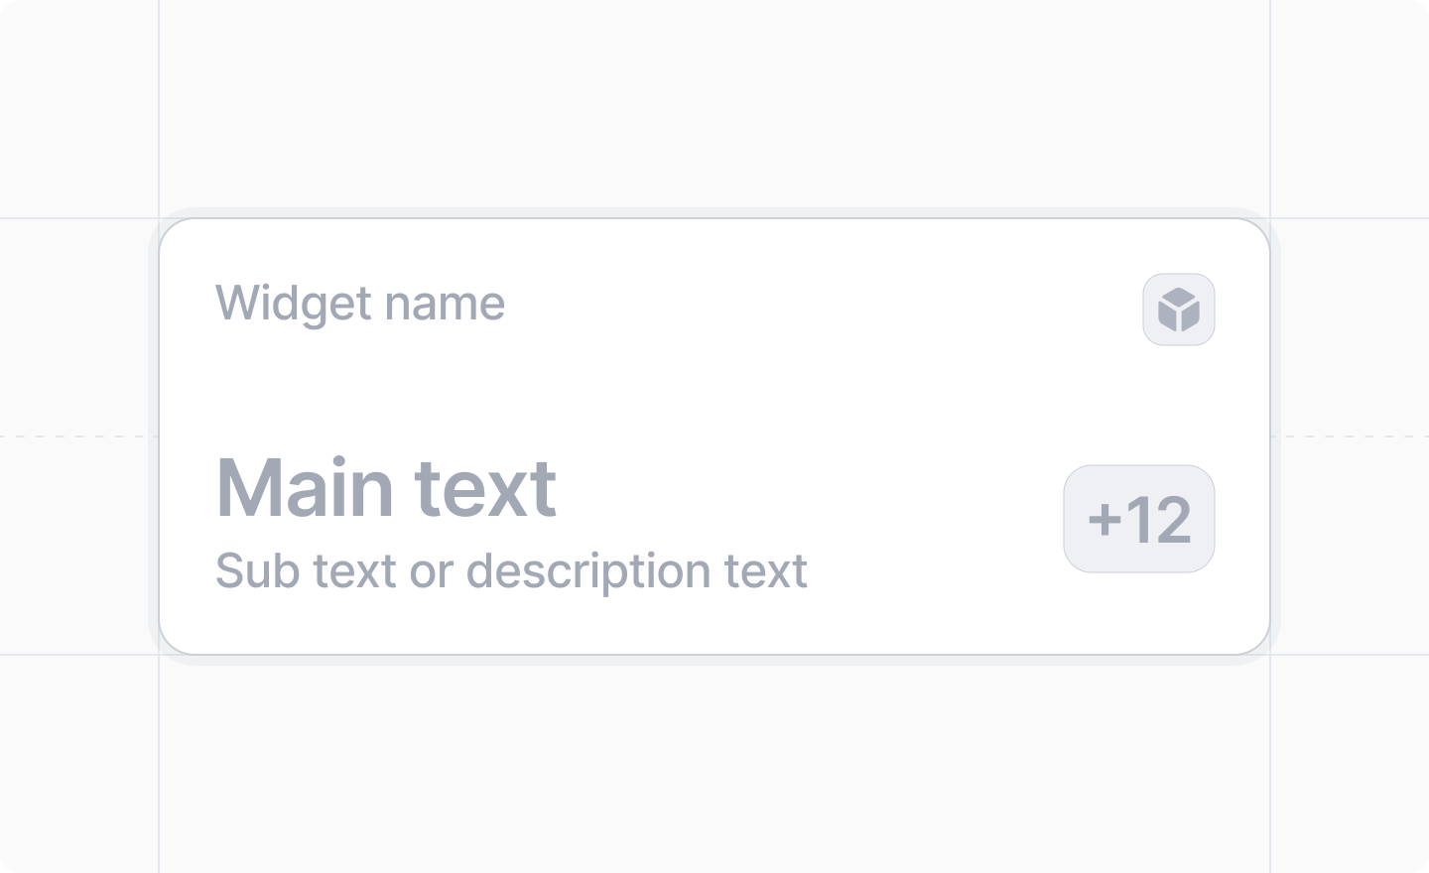Click the Sub text description line
The width and height of the screenshot is (1429, 873).
click(511, 571)
